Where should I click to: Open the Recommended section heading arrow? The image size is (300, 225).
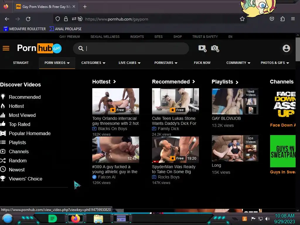(194, 81)
